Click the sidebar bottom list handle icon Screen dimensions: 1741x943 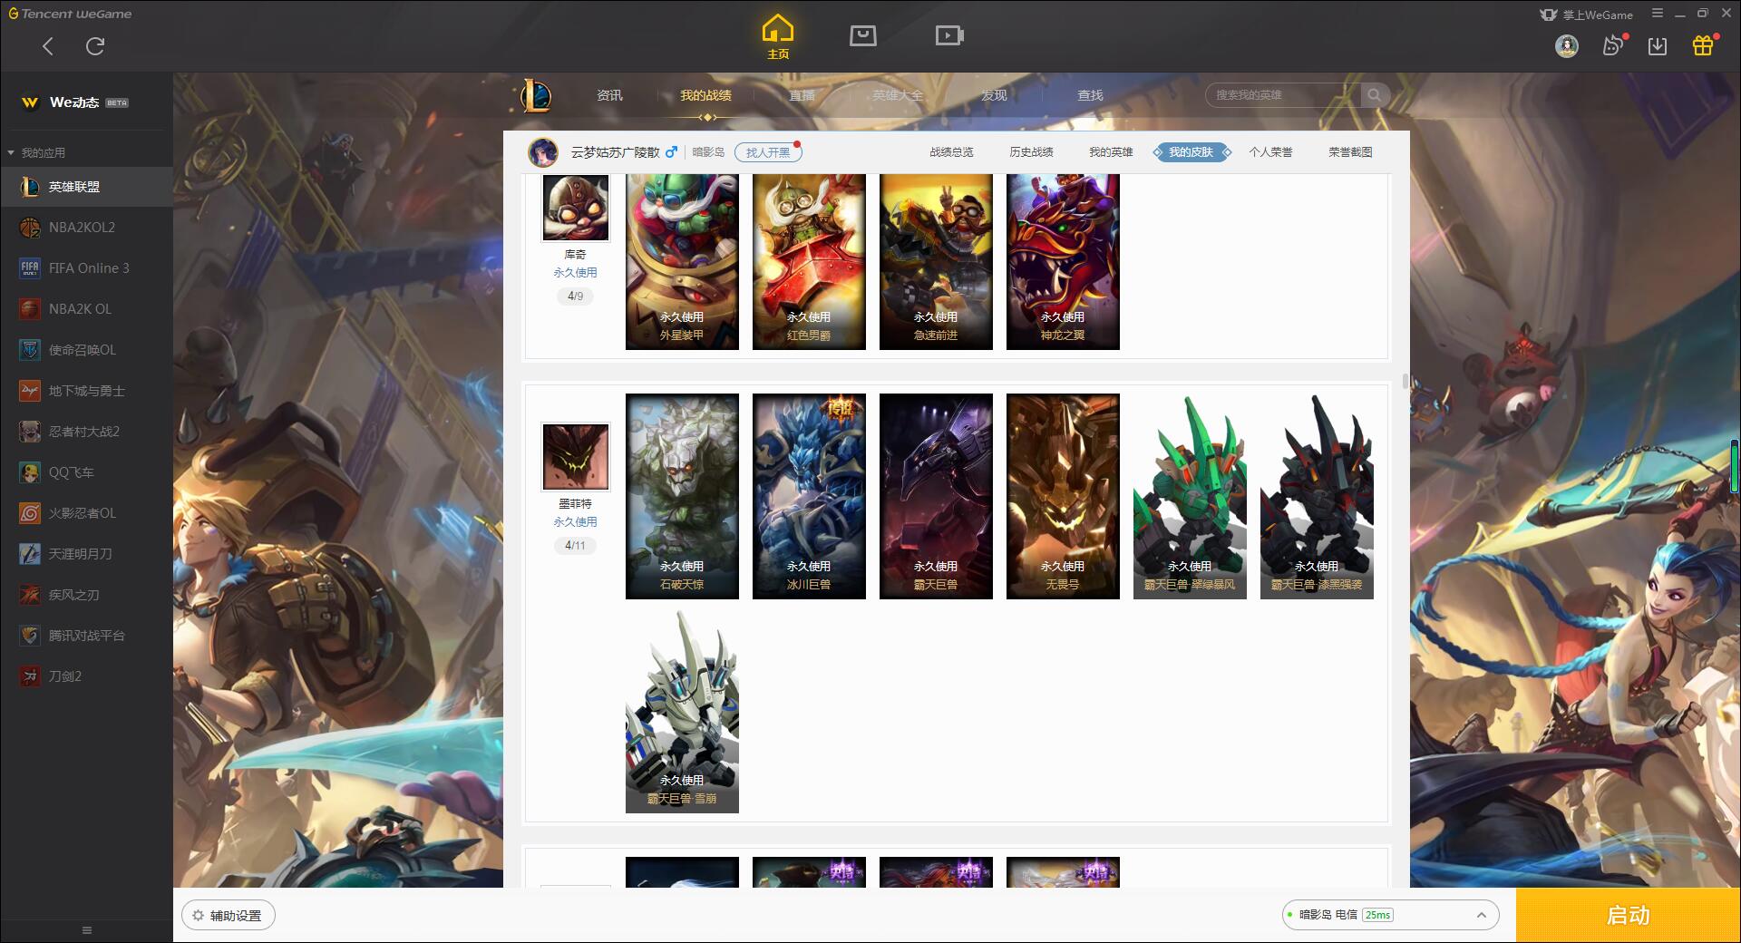pos(87,930)
